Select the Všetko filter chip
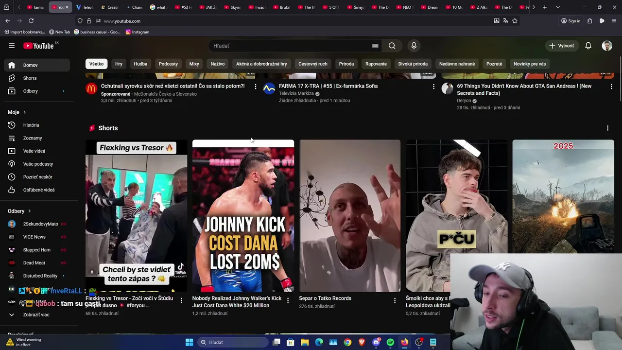622x350 pixels. pyautogui.click(x=96, y=64)
